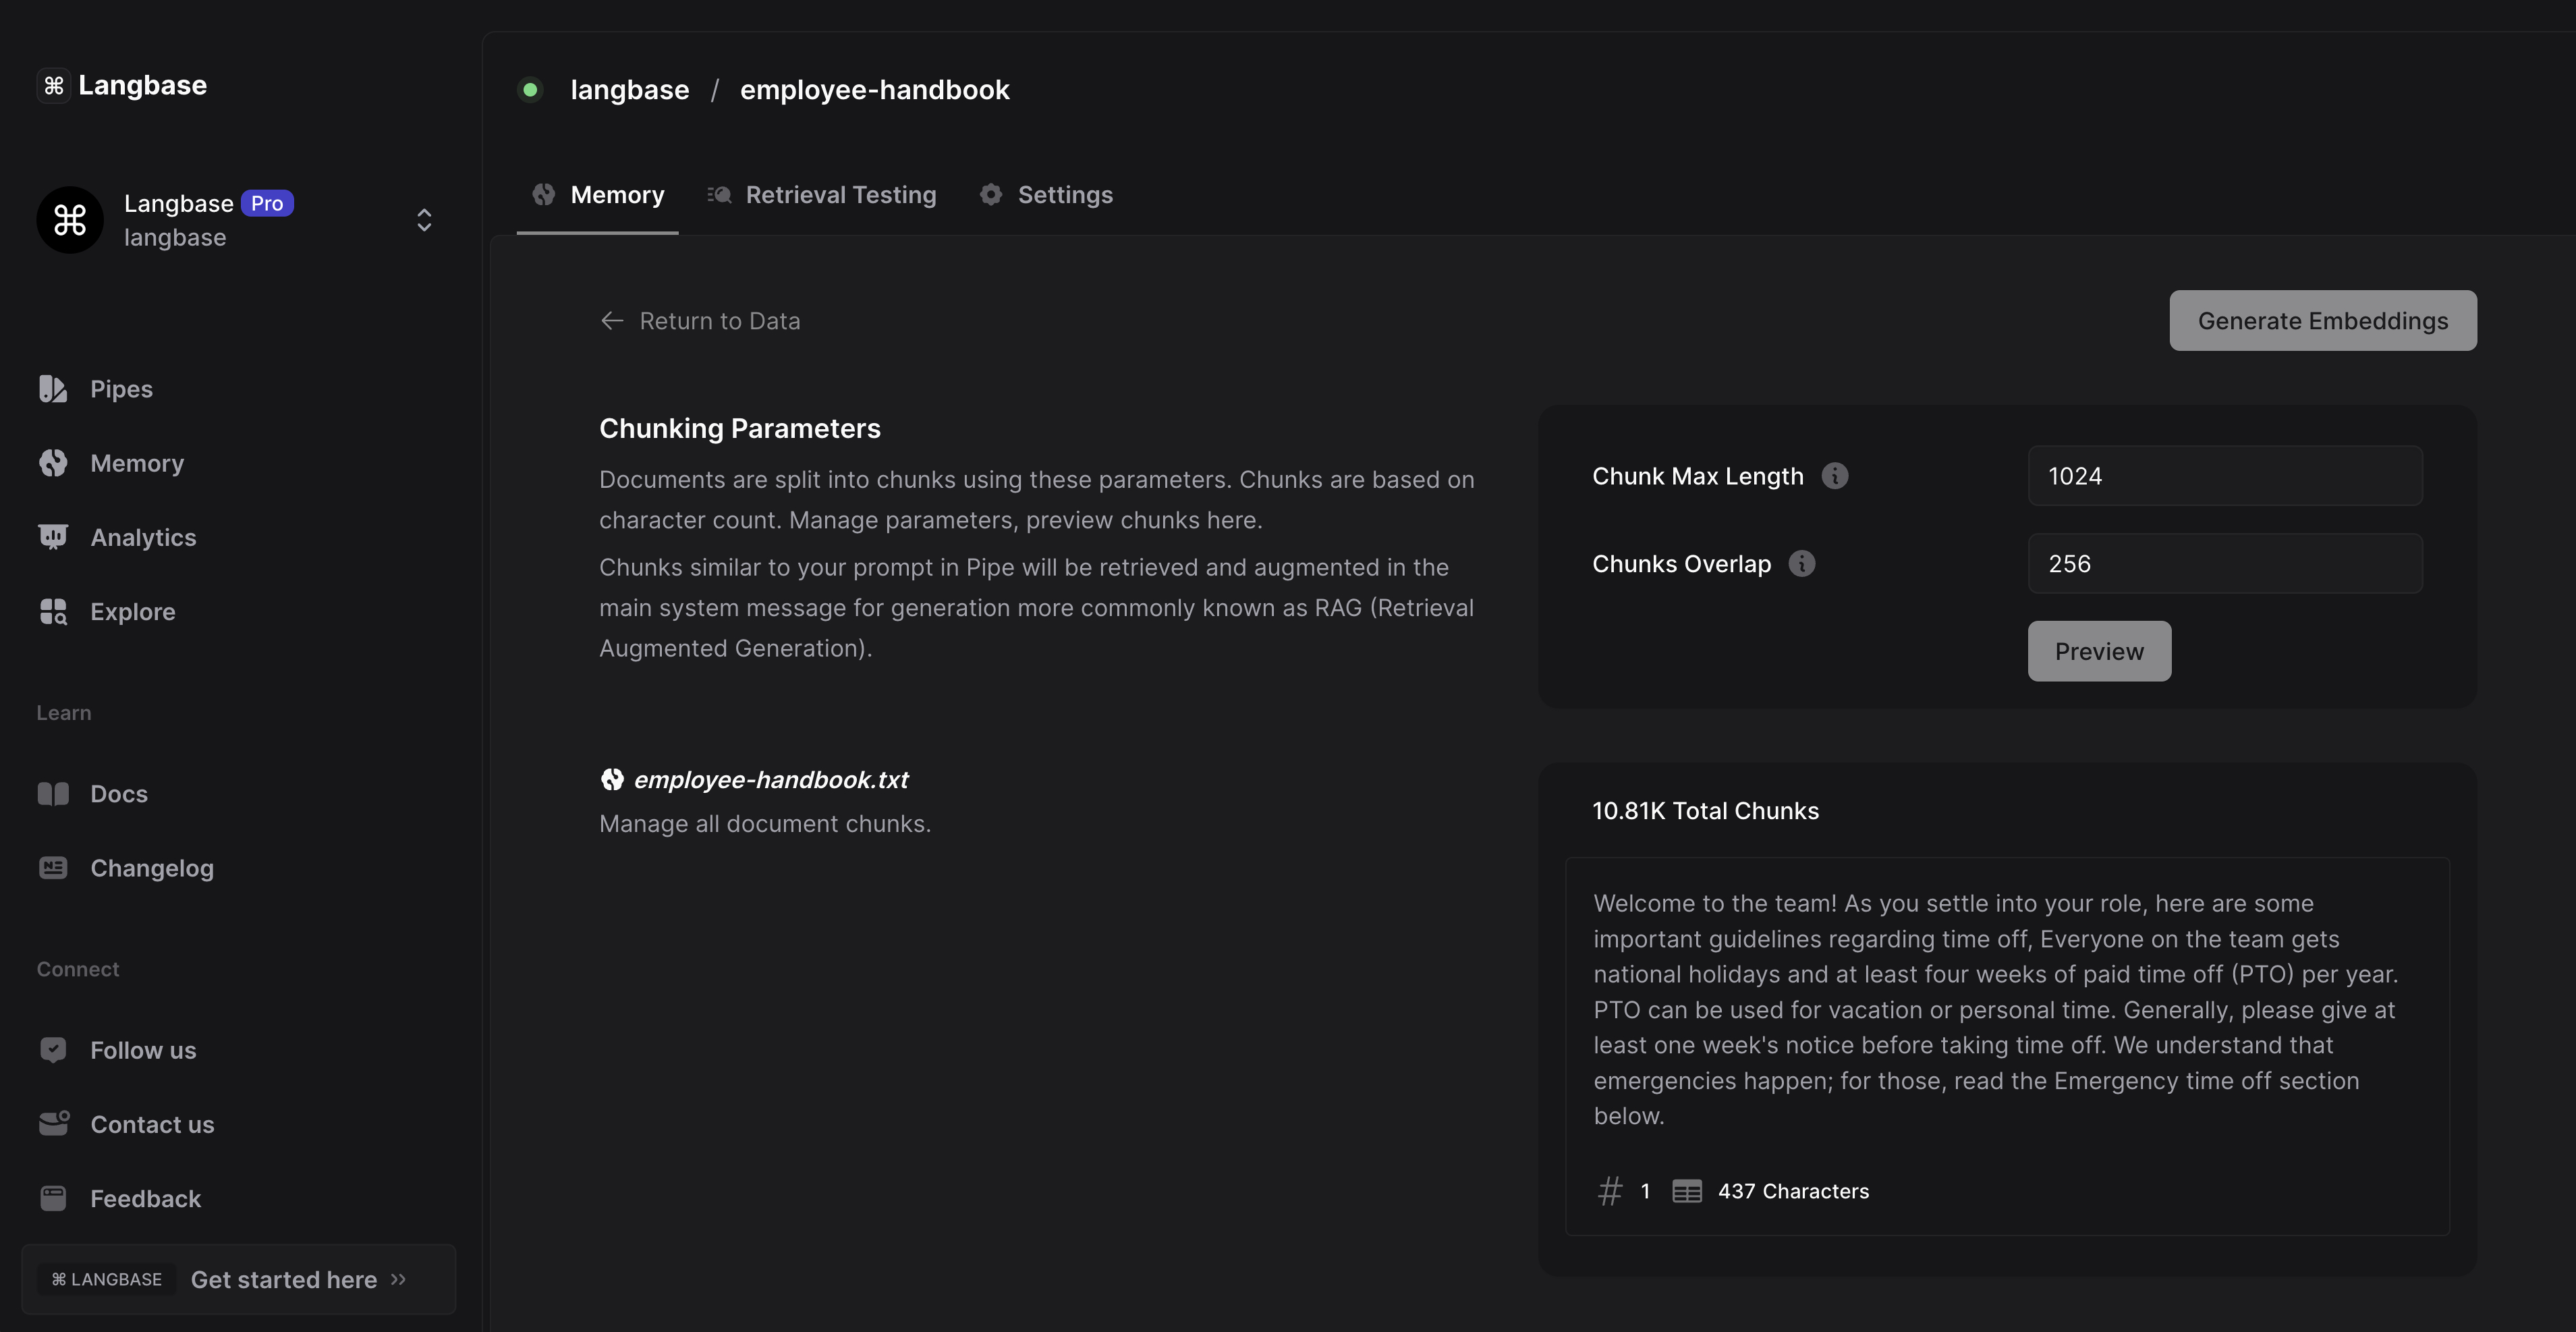Click the Feedback icon in sidebar
The image size is (2576, 1332).
click(x=53, y=1198)
